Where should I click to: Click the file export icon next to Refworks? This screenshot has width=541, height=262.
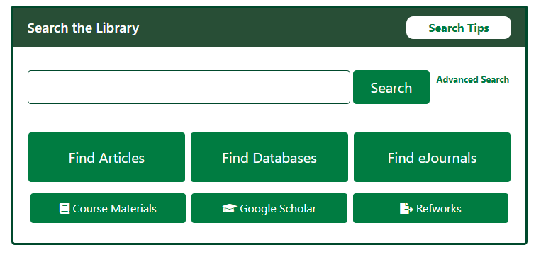coord(406,209)
